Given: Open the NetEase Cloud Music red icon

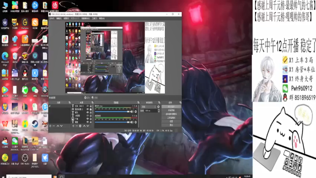Looking at the screenshot, I should click(x=55, y=6).
